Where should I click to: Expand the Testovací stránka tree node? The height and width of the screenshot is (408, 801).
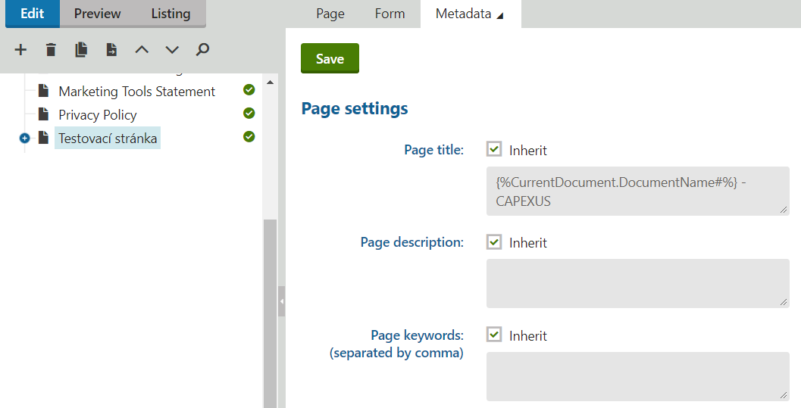[24, 139]
